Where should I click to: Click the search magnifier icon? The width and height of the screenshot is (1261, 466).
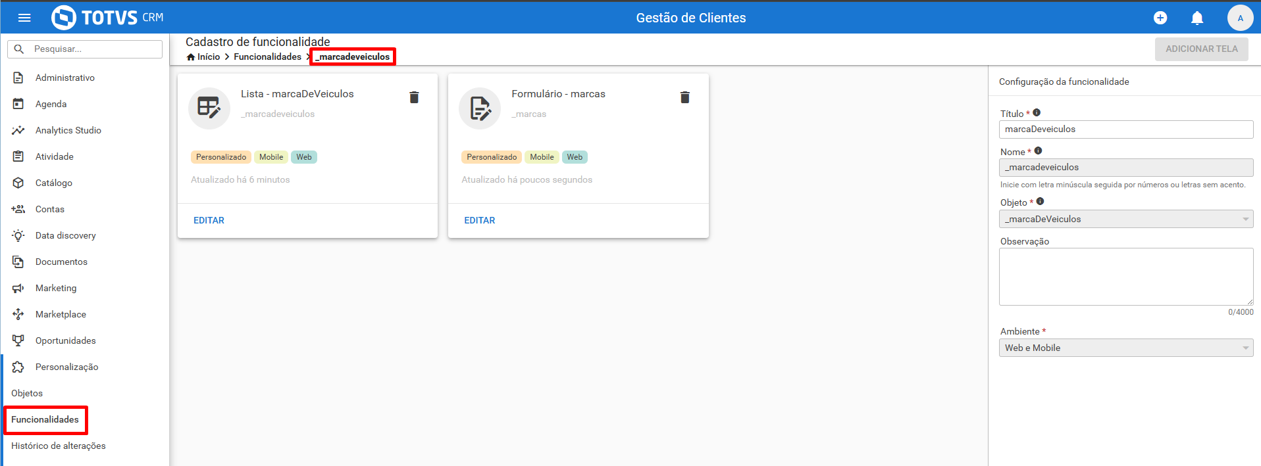pos(19,49)
